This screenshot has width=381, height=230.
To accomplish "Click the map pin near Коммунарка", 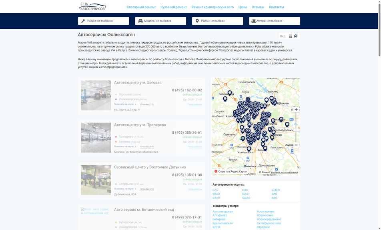I will point(249,149).
